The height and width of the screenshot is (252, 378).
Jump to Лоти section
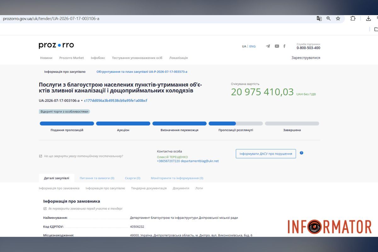coord(199,188)
